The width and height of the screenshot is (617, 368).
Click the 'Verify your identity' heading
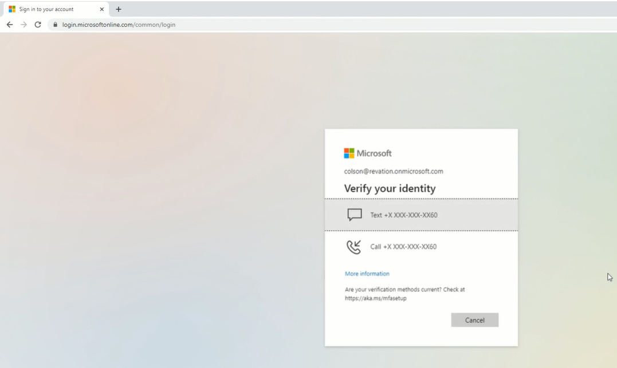[390, 188]
